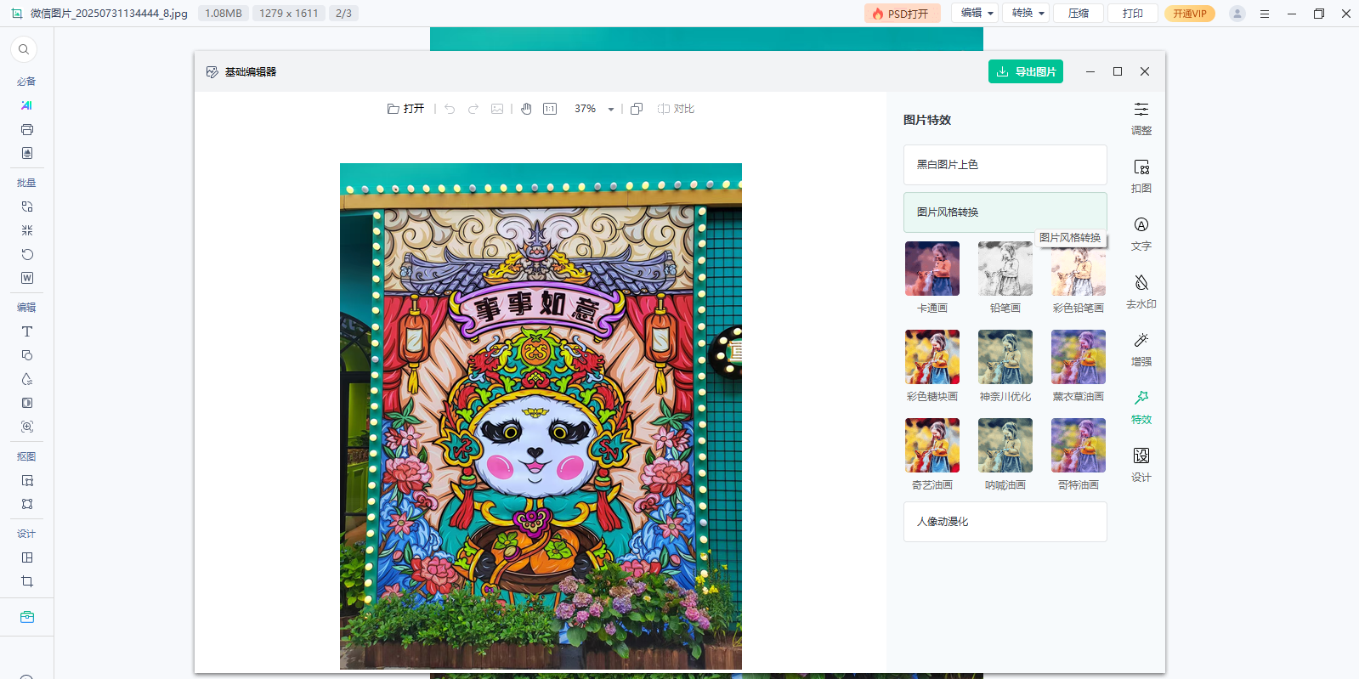Set zoom to 1:1 actual size

[x=550, y=109]
